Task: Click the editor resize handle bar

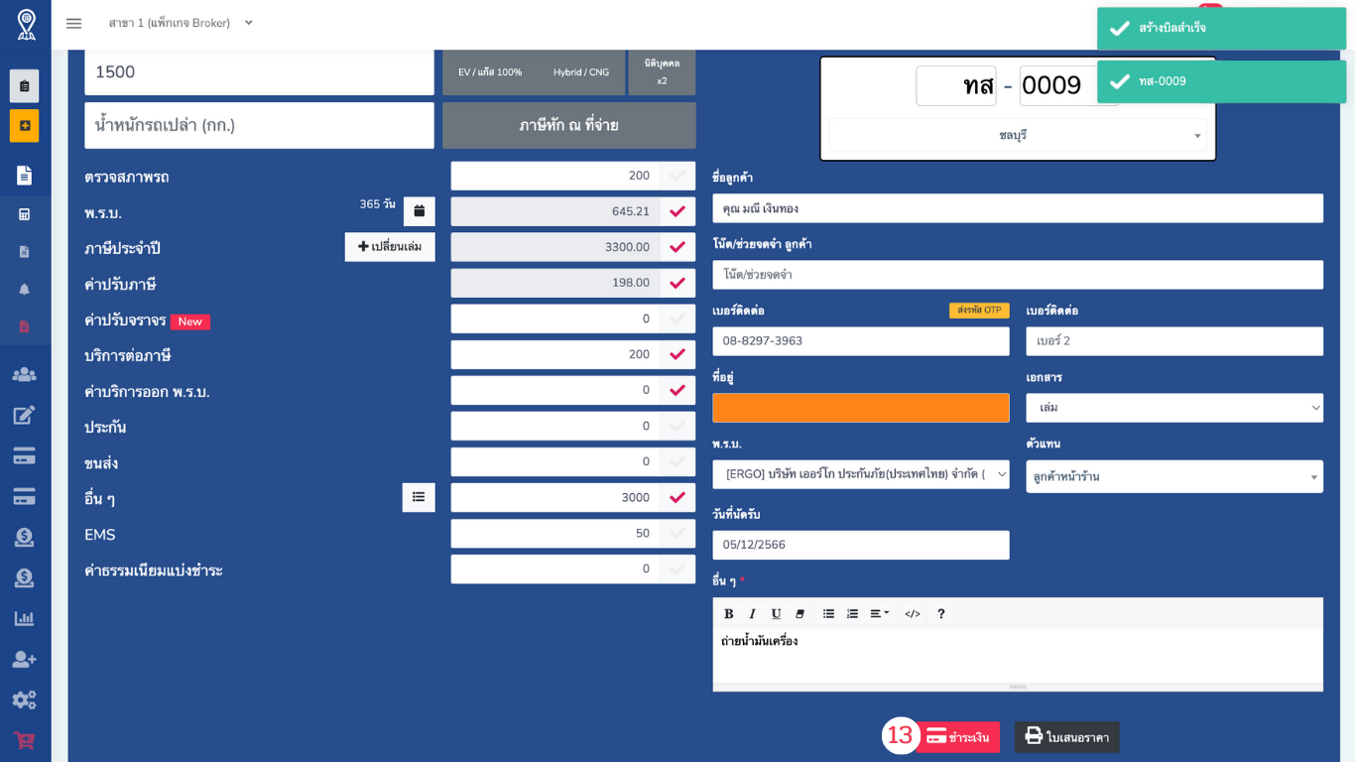Action: tap(1018, 687)
